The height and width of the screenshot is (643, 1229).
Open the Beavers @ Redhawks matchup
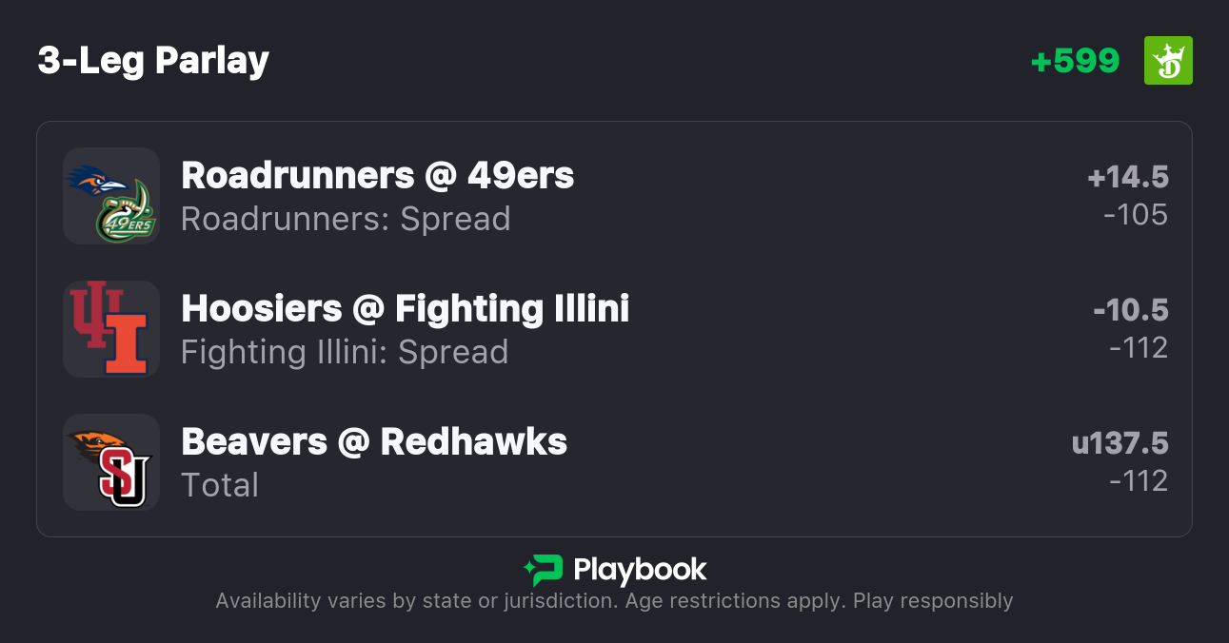pos(373,441)
